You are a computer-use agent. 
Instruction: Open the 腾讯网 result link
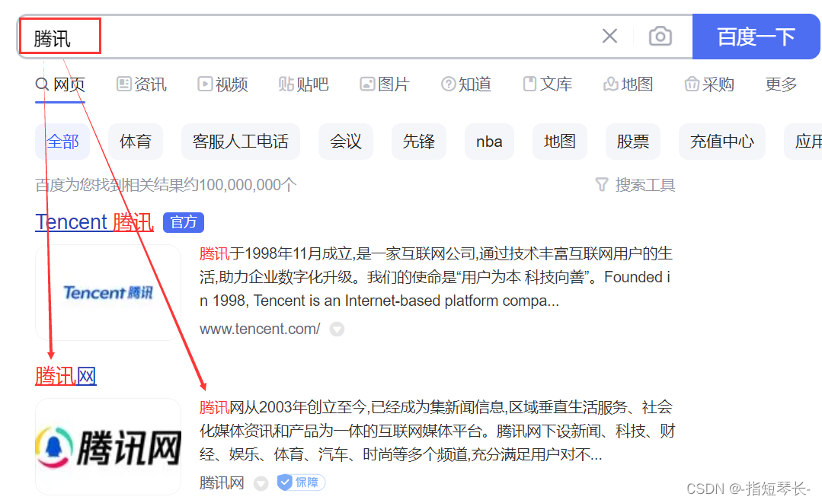(x=66, y=375)
